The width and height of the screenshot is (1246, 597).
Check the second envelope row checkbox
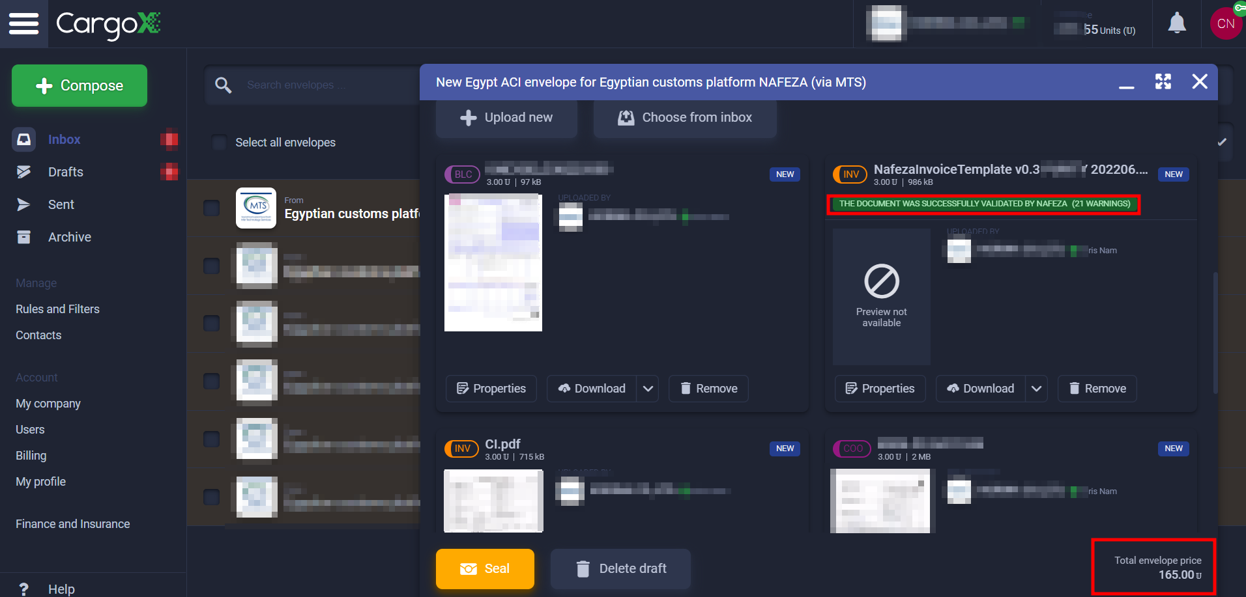(x=212, y=266)
